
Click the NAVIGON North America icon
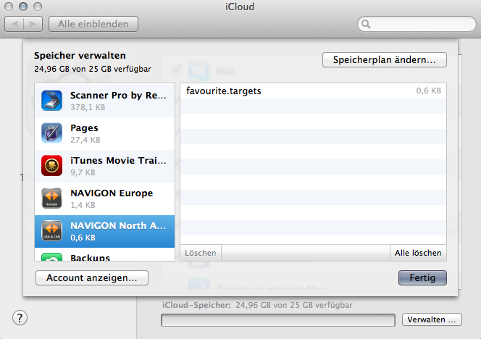(51, 230)
